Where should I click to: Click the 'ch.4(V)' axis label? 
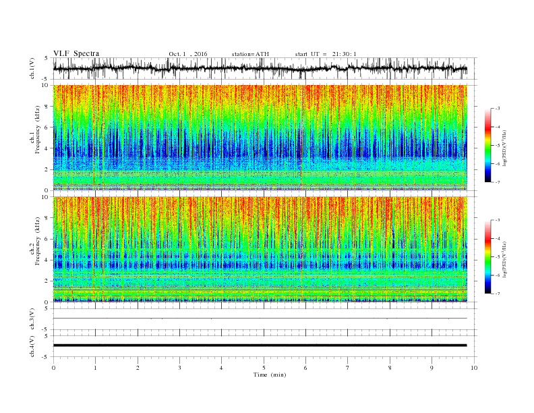coord(32,346)
